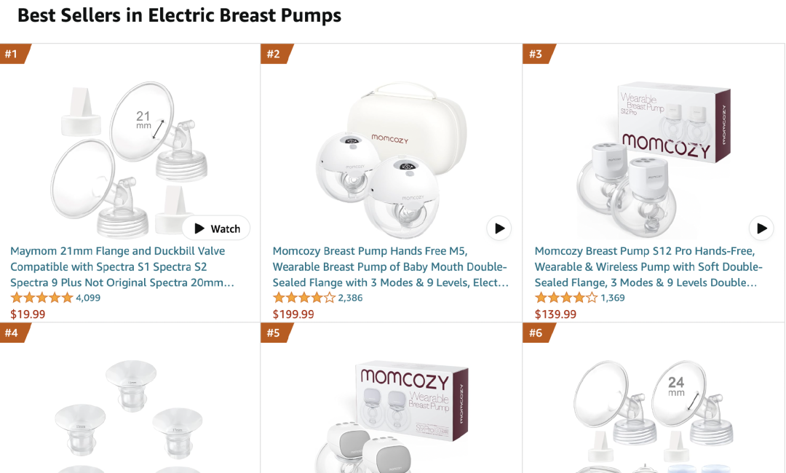786x473 pixels.
Task: Play the video for Momcozy M5 pump
Action: click(x=499, y=228)
